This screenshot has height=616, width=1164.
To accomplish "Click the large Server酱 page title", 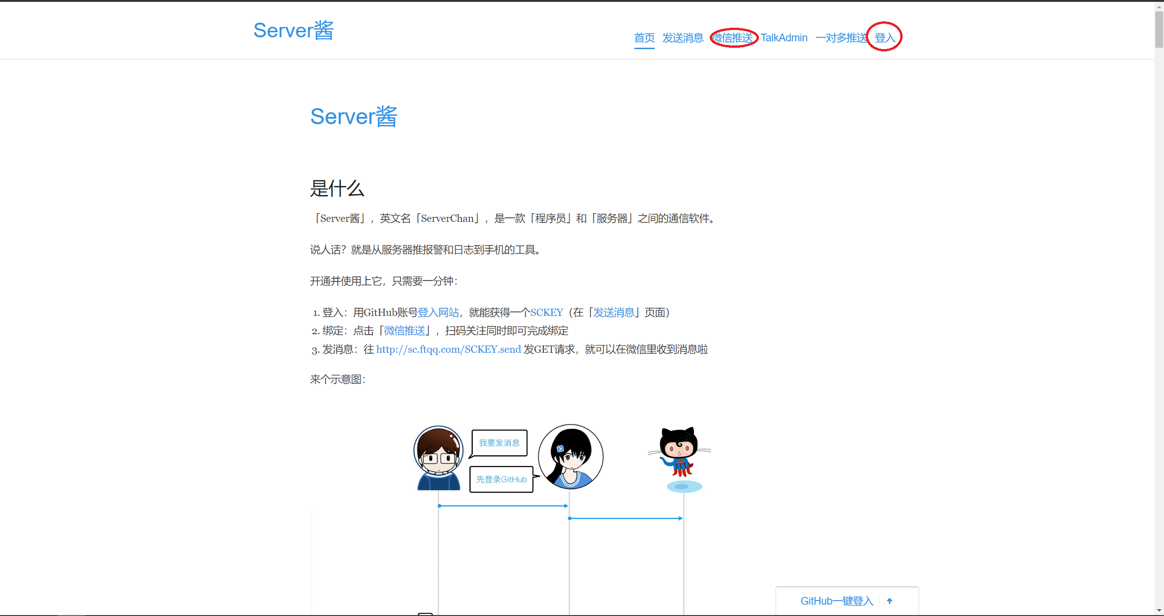I will [354, 116].
